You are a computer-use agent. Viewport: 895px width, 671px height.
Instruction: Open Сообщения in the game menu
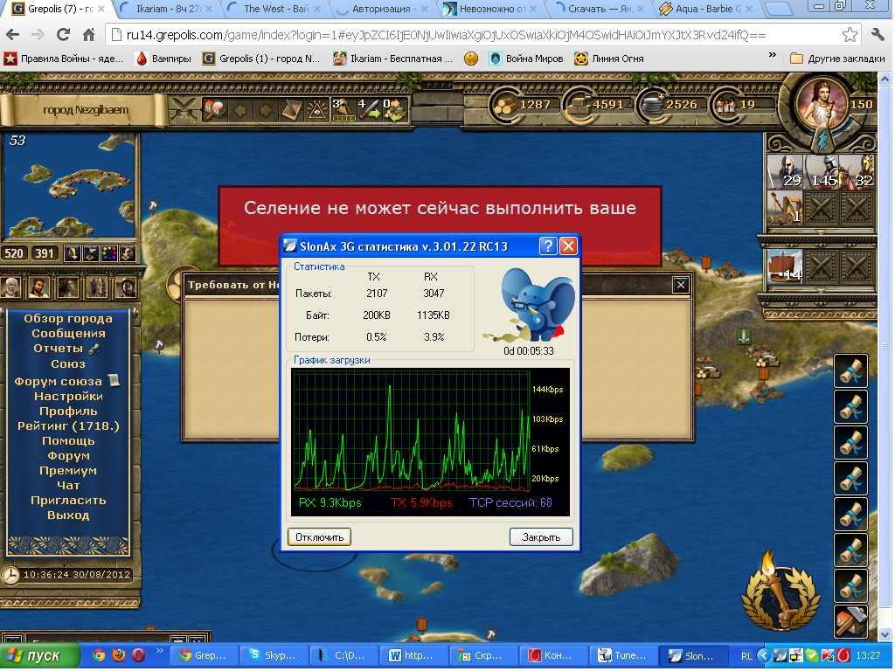tap(68, 333)
